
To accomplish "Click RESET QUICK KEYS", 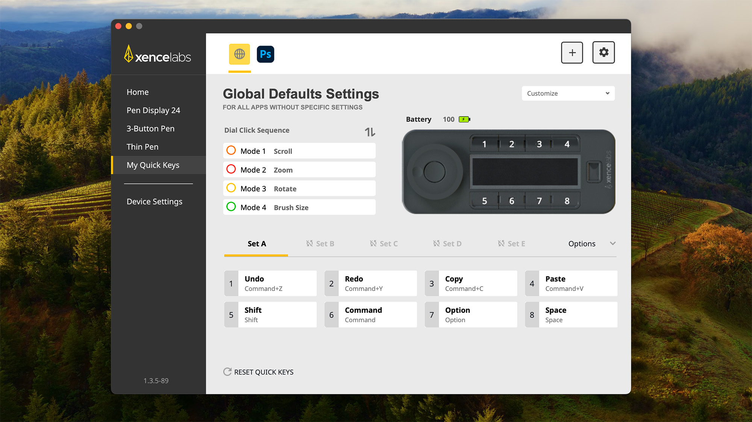I will click(x=264, y=372).
